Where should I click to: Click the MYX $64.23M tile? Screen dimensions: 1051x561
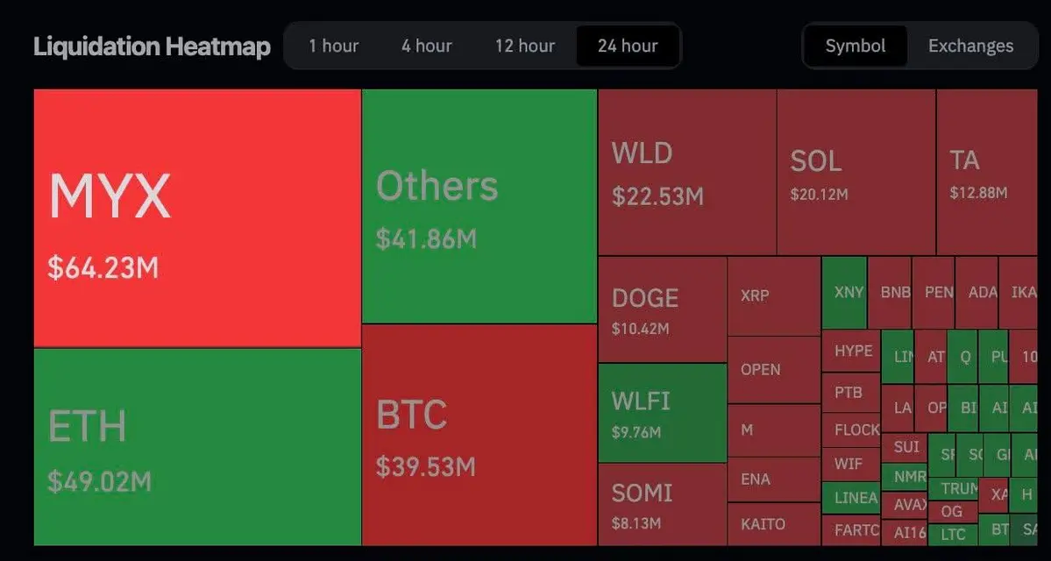tap(197, 217)
